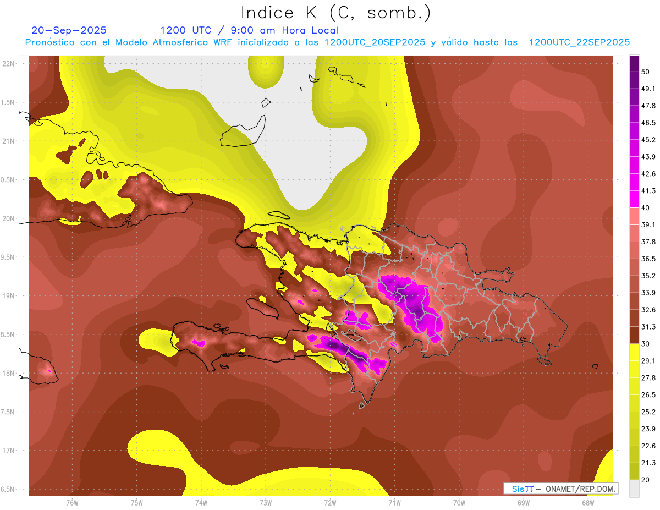Pick the dark brown colorbar segment between 30 and 31.3
The image size is (660, 510).
pyautogui.click(x=634, y=336)
